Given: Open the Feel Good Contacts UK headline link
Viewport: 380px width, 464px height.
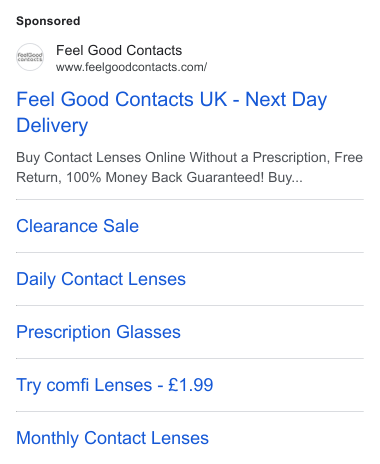Looking at the screenshot, I should [x=171, y=112].
